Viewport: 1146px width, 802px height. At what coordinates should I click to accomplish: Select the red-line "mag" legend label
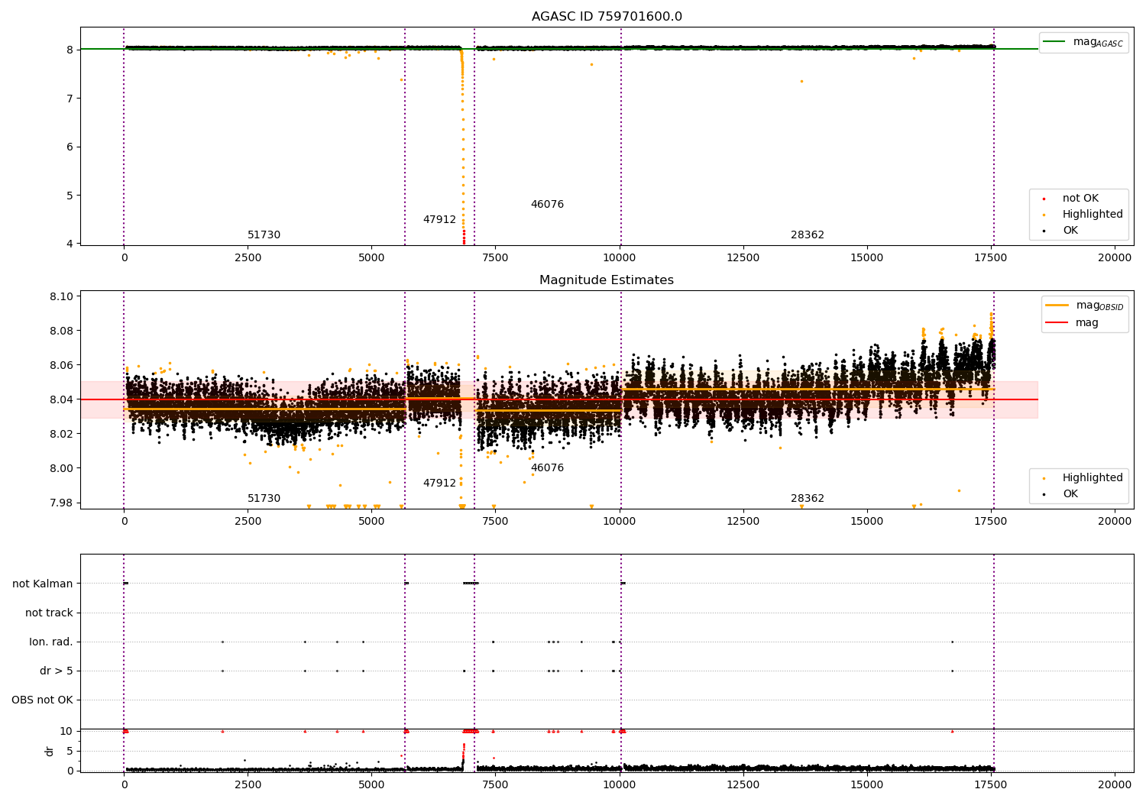point(1087,323)
